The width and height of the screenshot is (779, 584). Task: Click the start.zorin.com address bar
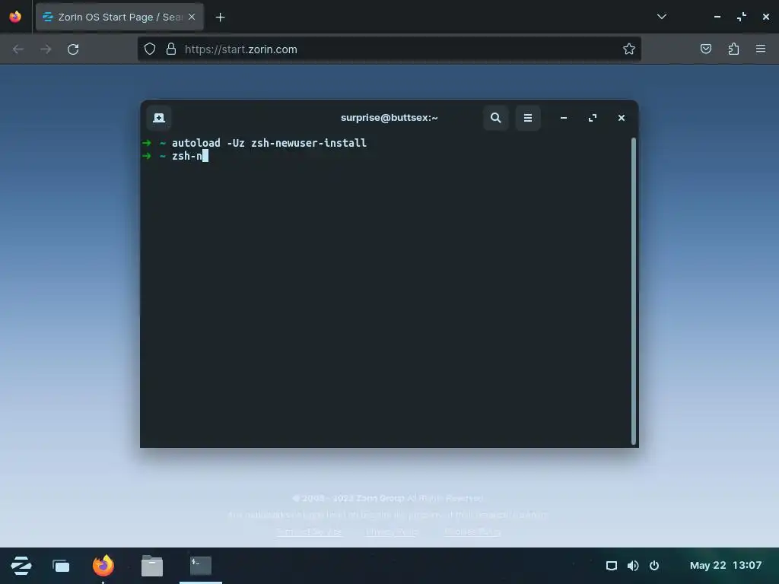(389, 49)
